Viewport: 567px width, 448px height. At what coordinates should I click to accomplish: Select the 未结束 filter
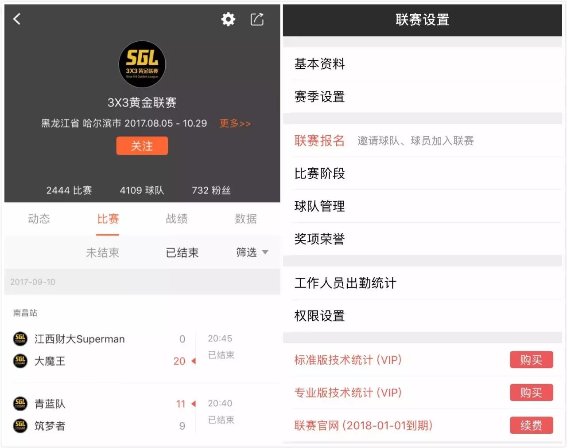tap(102, 252)
